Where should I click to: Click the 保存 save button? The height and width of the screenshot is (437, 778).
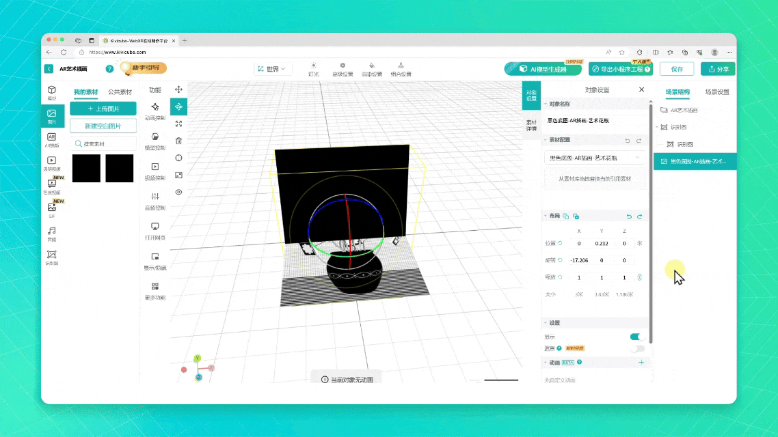pos(677,69)
